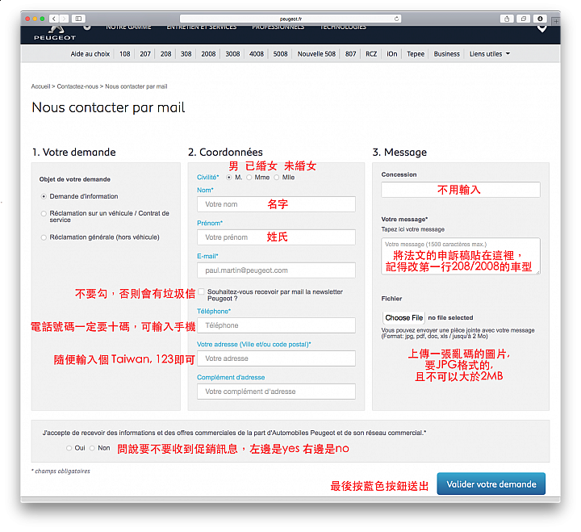Screen dimensions: 581x532
Task: Open the Safari share icon
Action: click(507, 19)
